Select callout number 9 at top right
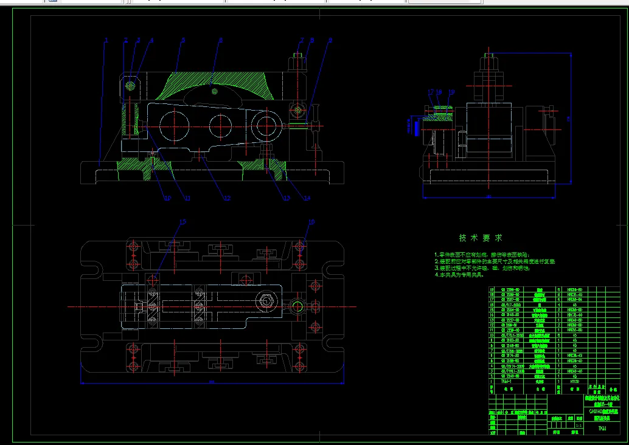 (330, 41)
